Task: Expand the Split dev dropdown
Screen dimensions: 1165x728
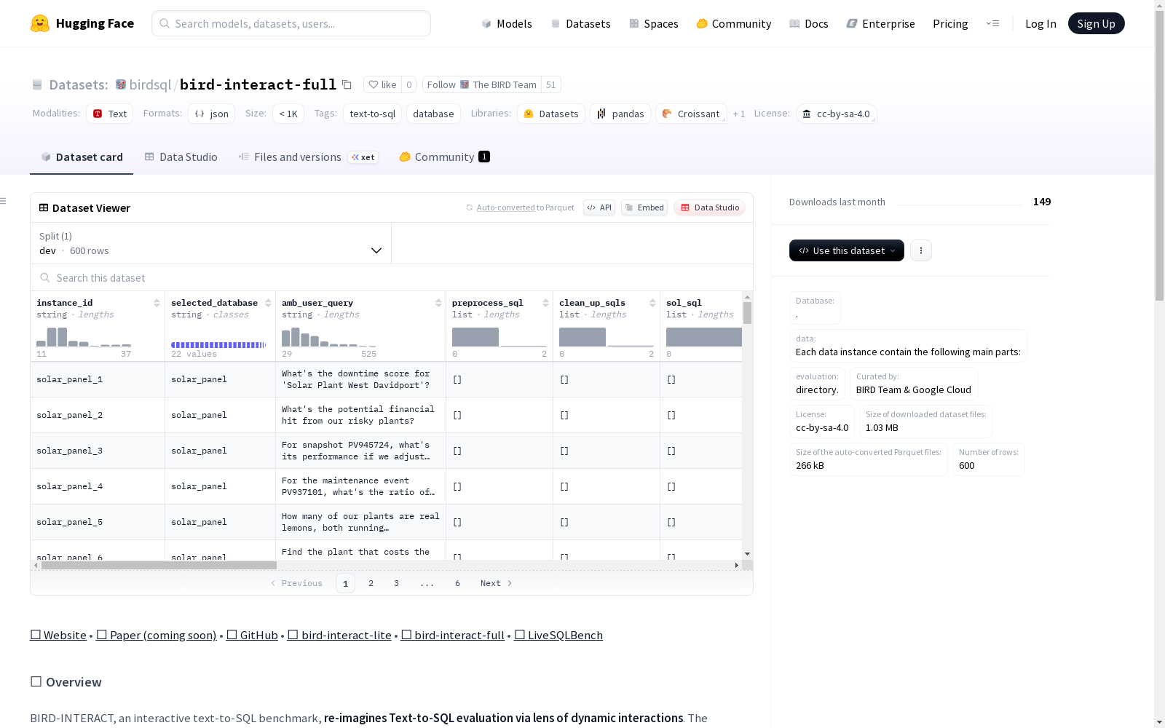Action: [211, 243]
